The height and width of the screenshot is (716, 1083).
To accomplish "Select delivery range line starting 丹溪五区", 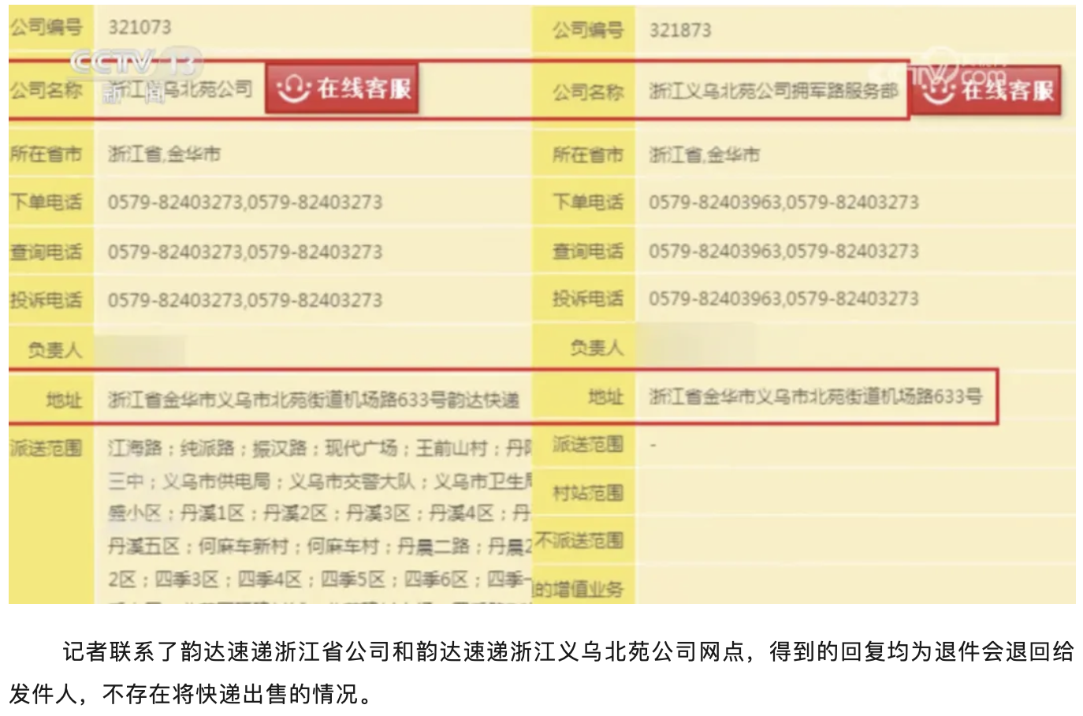I will 320,546.
